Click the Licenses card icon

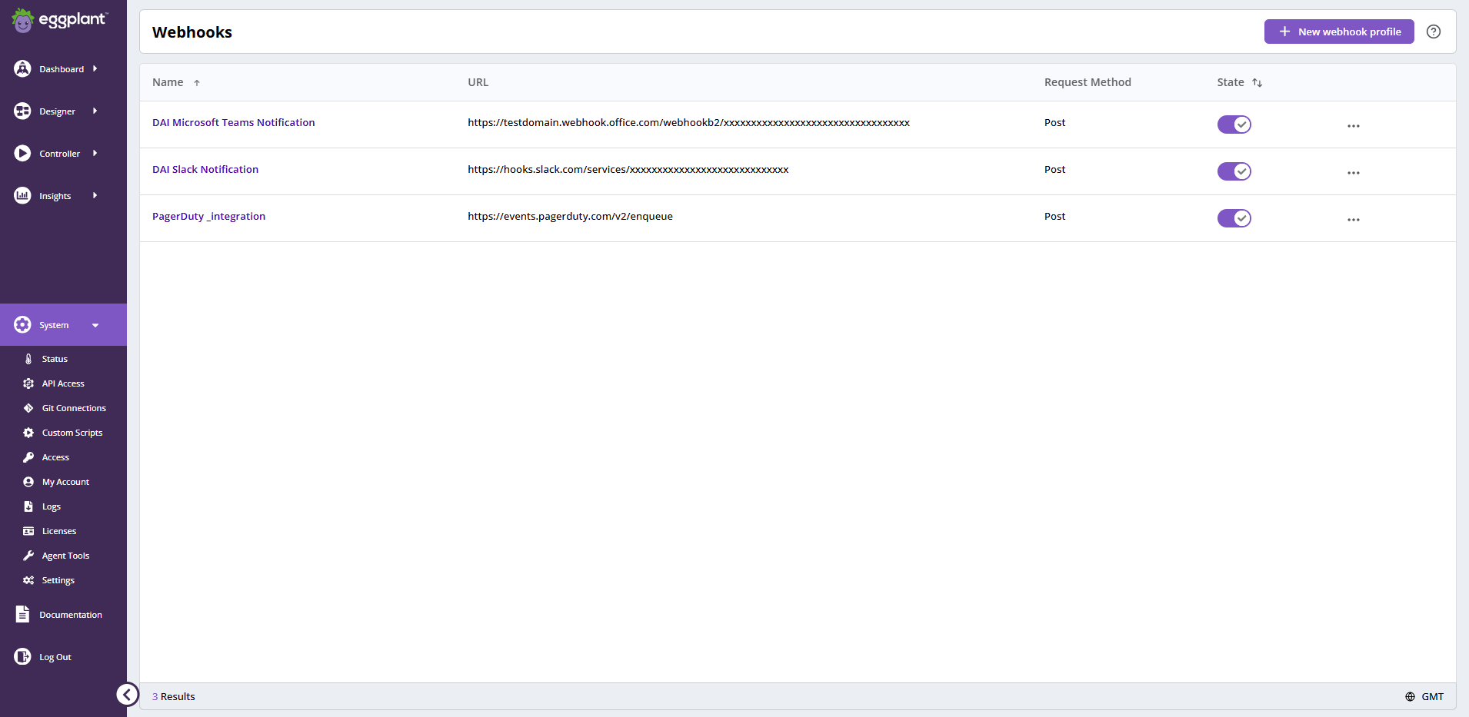(x=28, y=531)
